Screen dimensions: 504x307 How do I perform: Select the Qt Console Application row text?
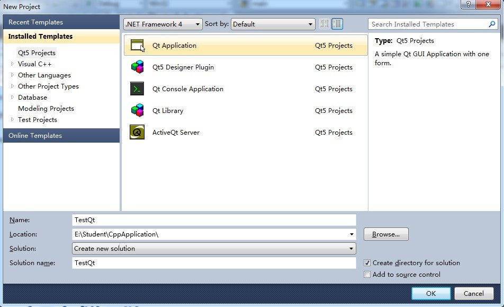click(x=188, y=89)
